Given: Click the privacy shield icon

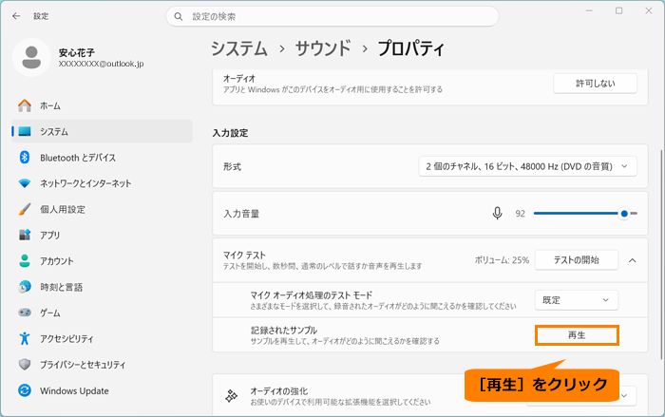Looking at the screenshot, I should [25, 365].
